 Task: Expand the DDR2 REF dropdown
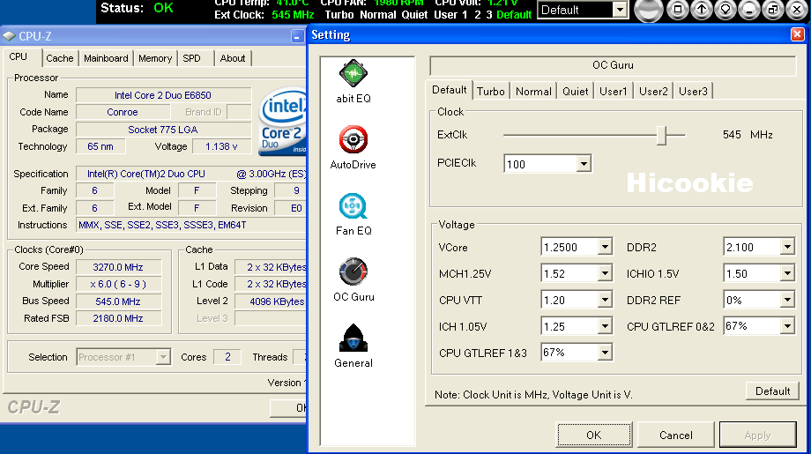pos(787,300)
